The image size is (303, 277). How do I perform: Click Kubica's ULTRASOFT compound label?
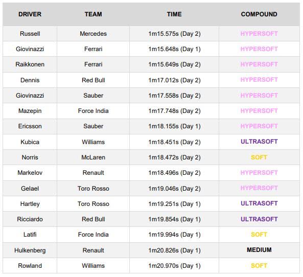pos(259,142)
